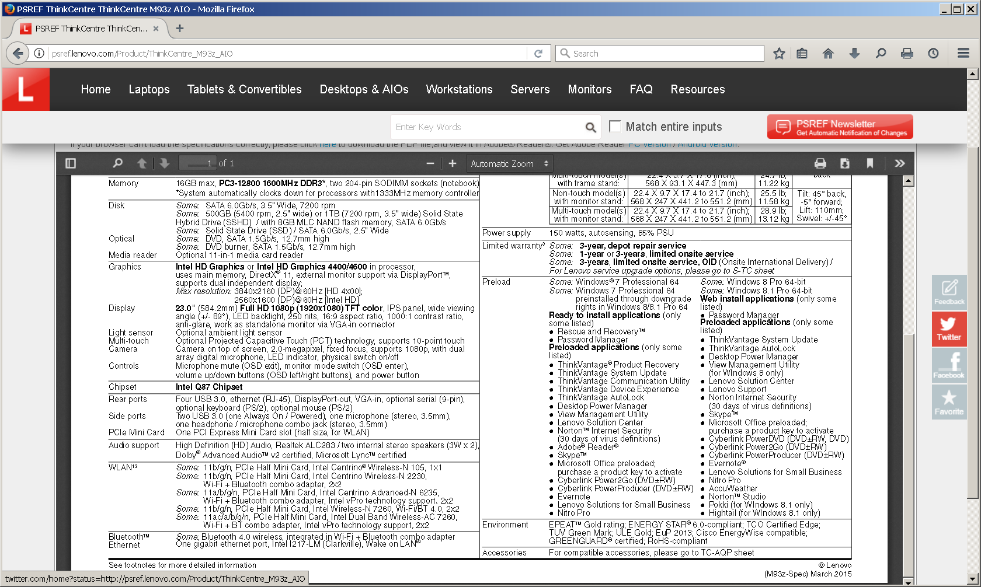Open the history clock icon
Image resolution: width=981 pixels, height=587 pixels.
point(933,54)
